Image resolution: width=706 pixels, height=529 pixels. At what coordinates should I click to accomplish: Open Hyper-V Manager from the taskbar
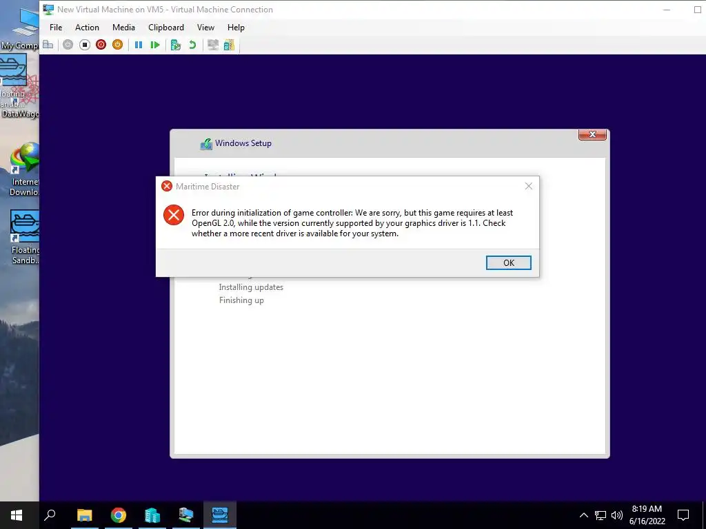point(152,515)
